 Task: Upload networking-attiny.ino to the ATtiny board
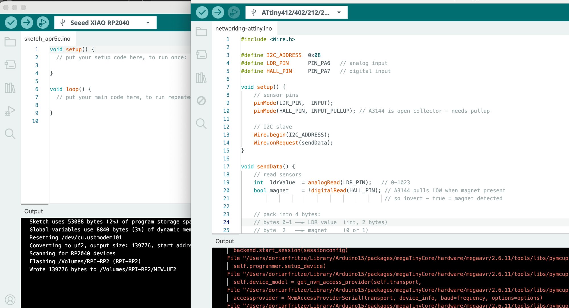[x=218, y=12]
